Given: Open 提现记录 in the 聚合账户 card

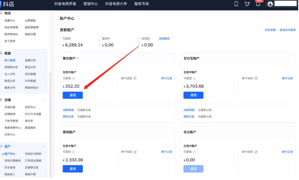Looking at the screenshot, I should click(x=68, y=117).
